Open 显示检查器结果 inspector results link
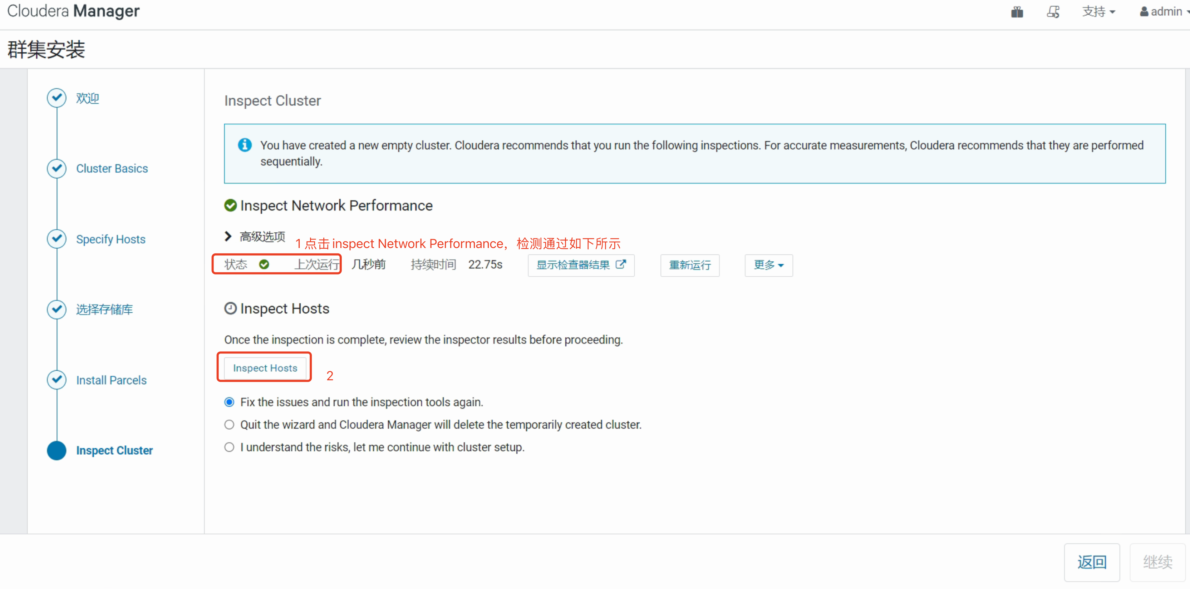Screen dimensions: 1190x589 click(581, 265)
